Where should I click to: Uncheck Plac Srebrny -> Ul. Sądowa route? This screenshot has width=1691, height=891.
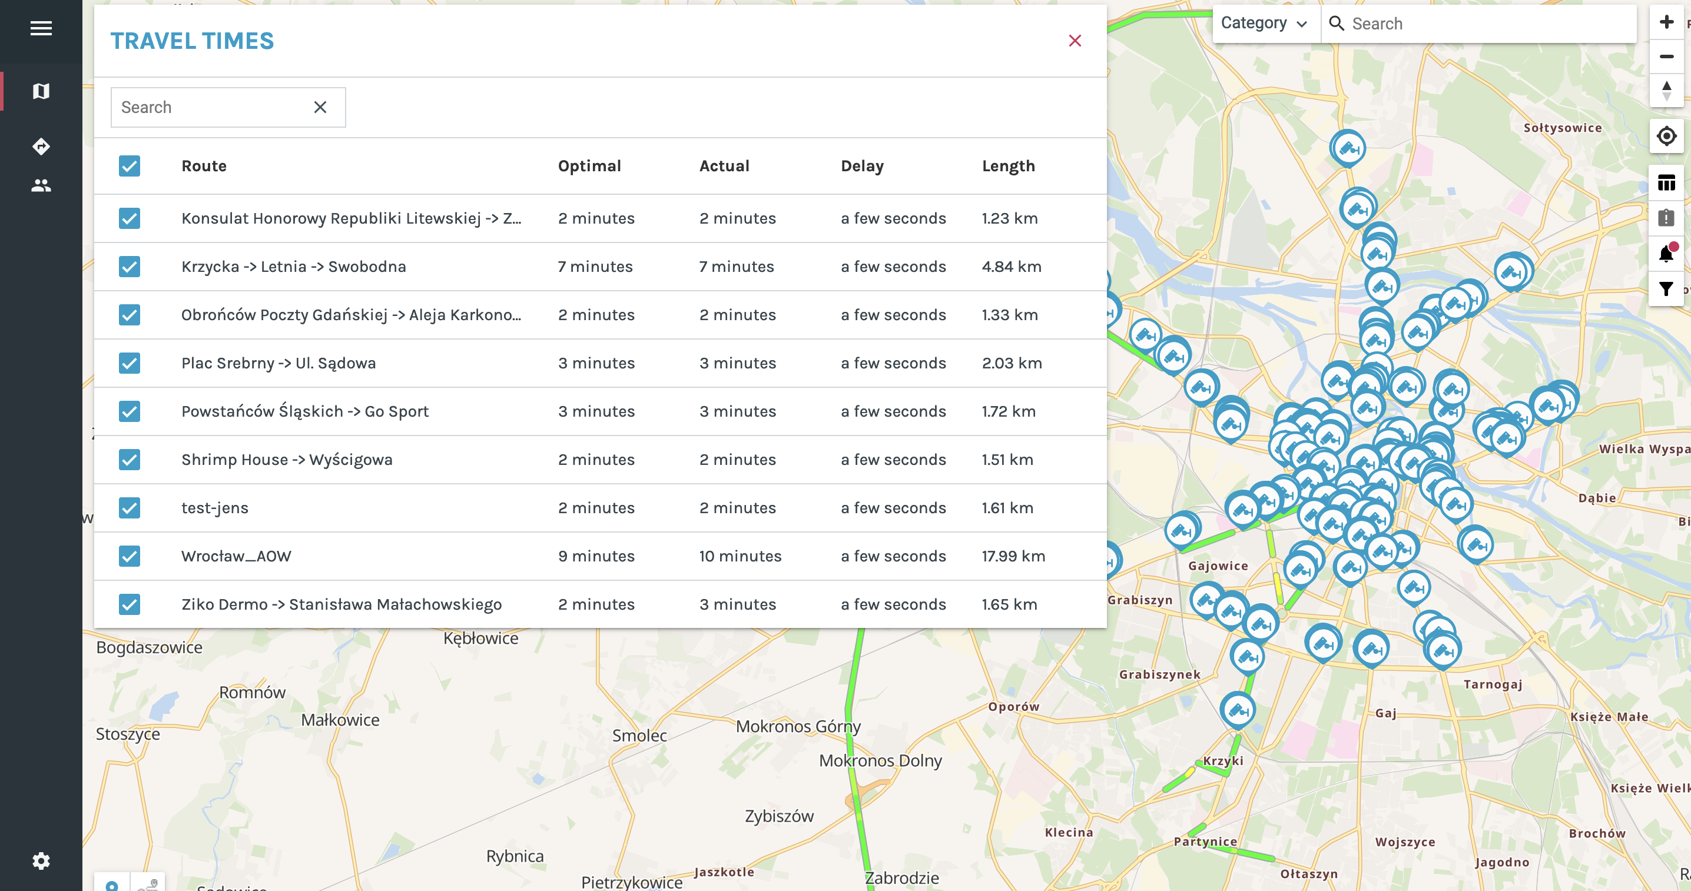click(130, 363)
